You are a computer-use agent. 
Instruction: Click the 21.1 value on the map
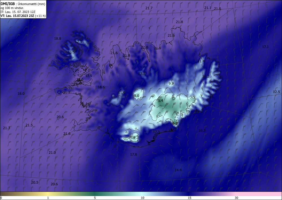click(x=208, y=8)
